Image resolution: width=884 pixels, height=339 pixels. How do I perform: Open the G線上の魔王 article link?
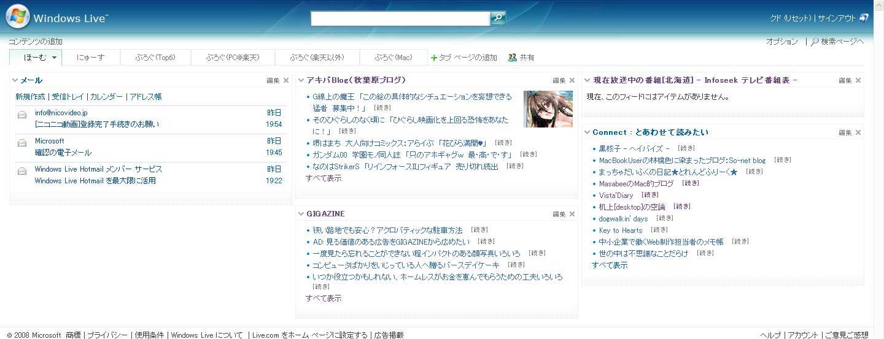coord(412,102)
